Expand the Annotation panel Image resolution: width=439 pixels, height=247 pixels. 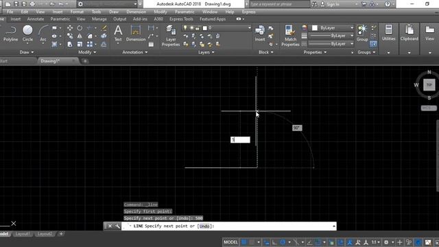(134, 52)
